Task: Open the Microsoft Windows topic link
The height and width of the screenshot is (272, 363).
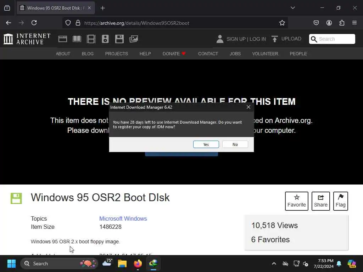Action: 123,219
